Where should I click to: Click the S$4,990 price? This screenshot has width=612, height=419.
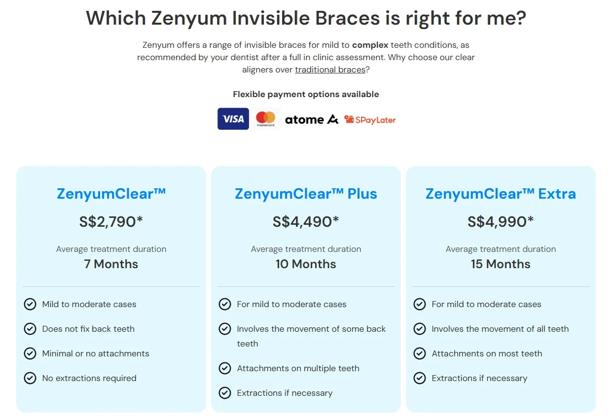(x=501, y=222)
